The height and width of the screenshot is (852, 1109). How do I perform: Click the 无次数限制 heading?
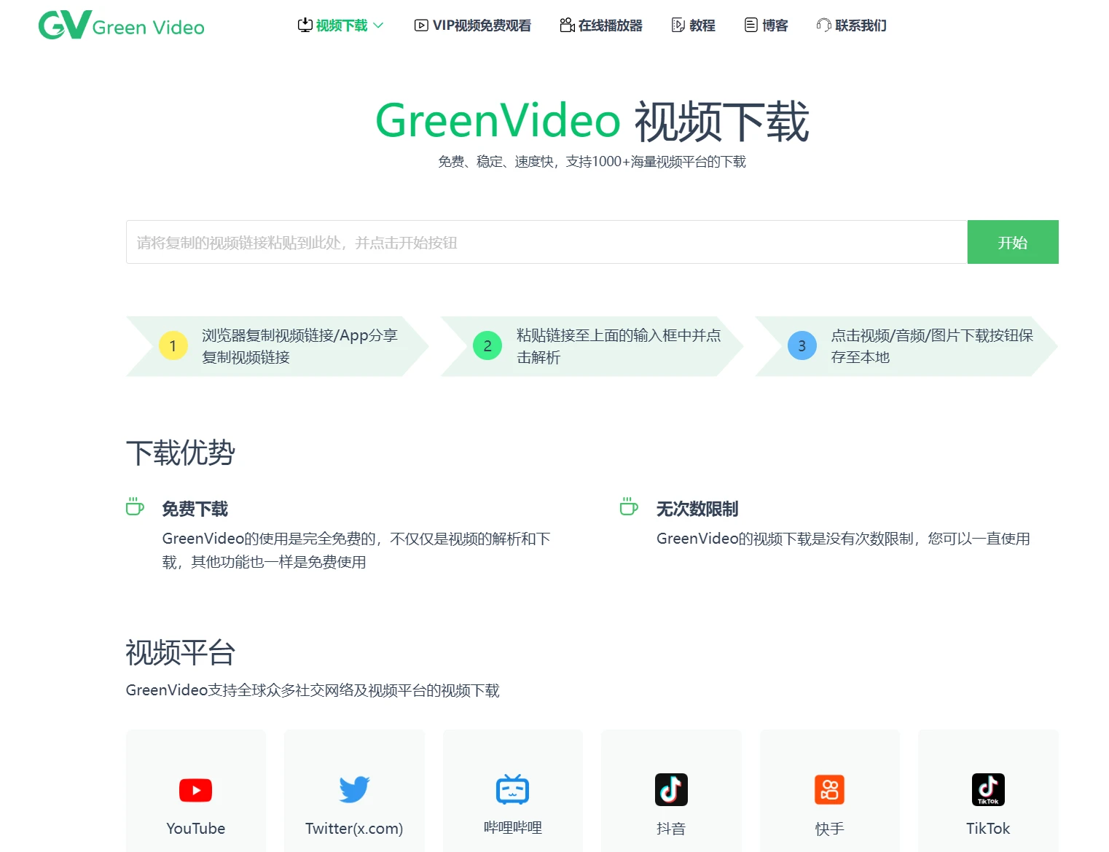coord(697,509)
